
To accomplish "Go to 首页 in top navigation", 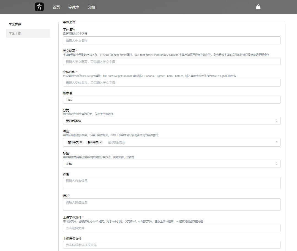I will [56, 7].
